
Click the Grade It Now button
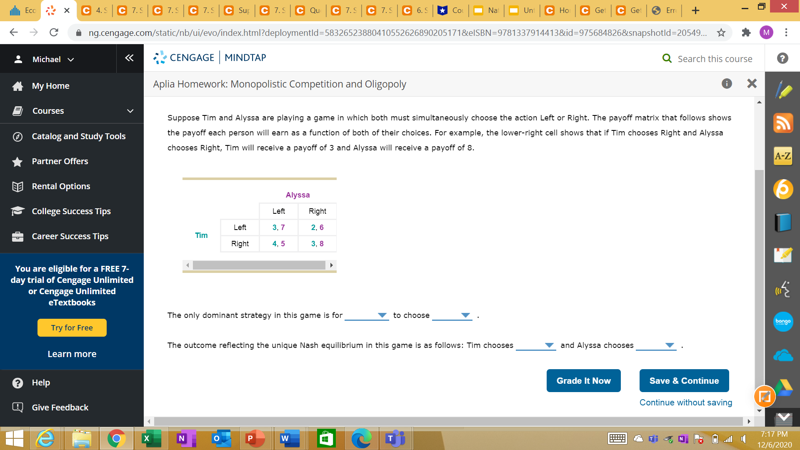(x=583, y=380)
